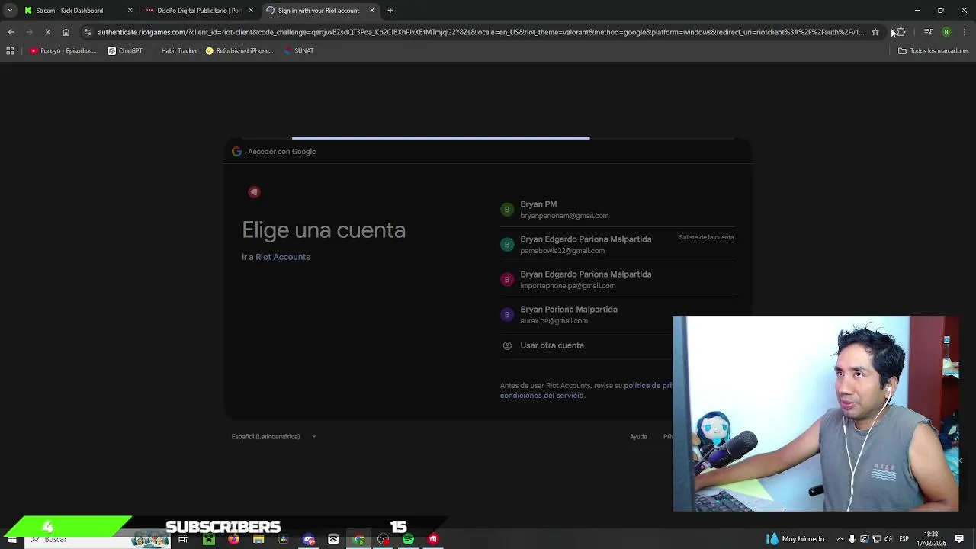Expand the Español (Latinoamérica) language dropdown
Image resolution: width=976 pixels, height=549 pixels.
274,437
